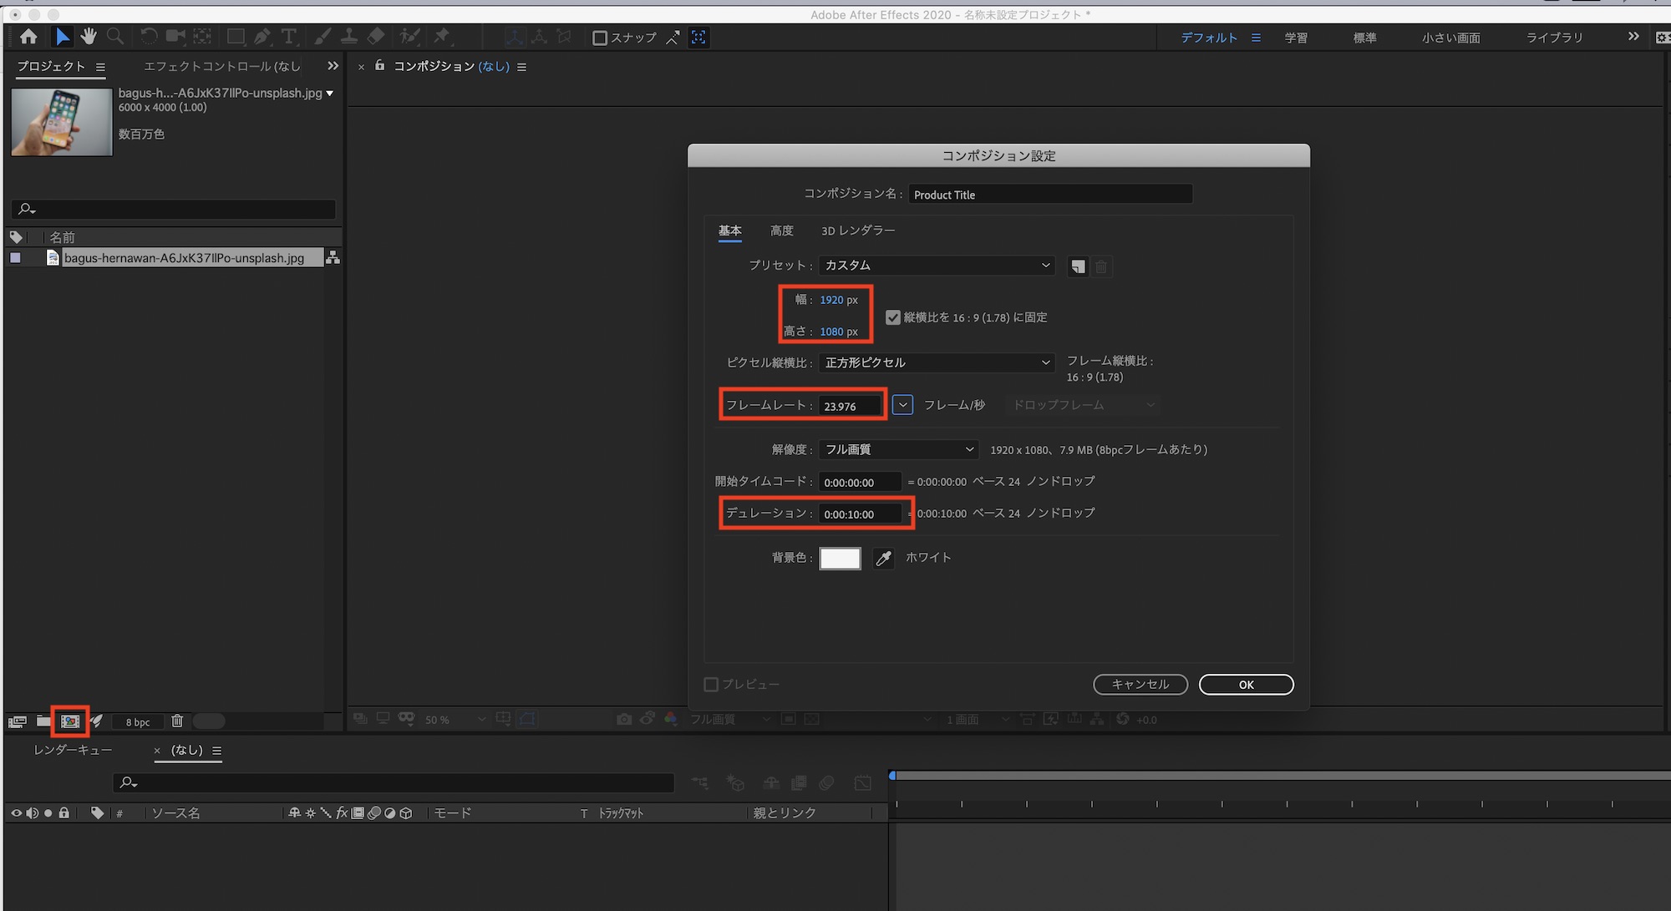1671x911 pixels.
Task: Enable the プレビュー checkbox
Action: (712, 685)
